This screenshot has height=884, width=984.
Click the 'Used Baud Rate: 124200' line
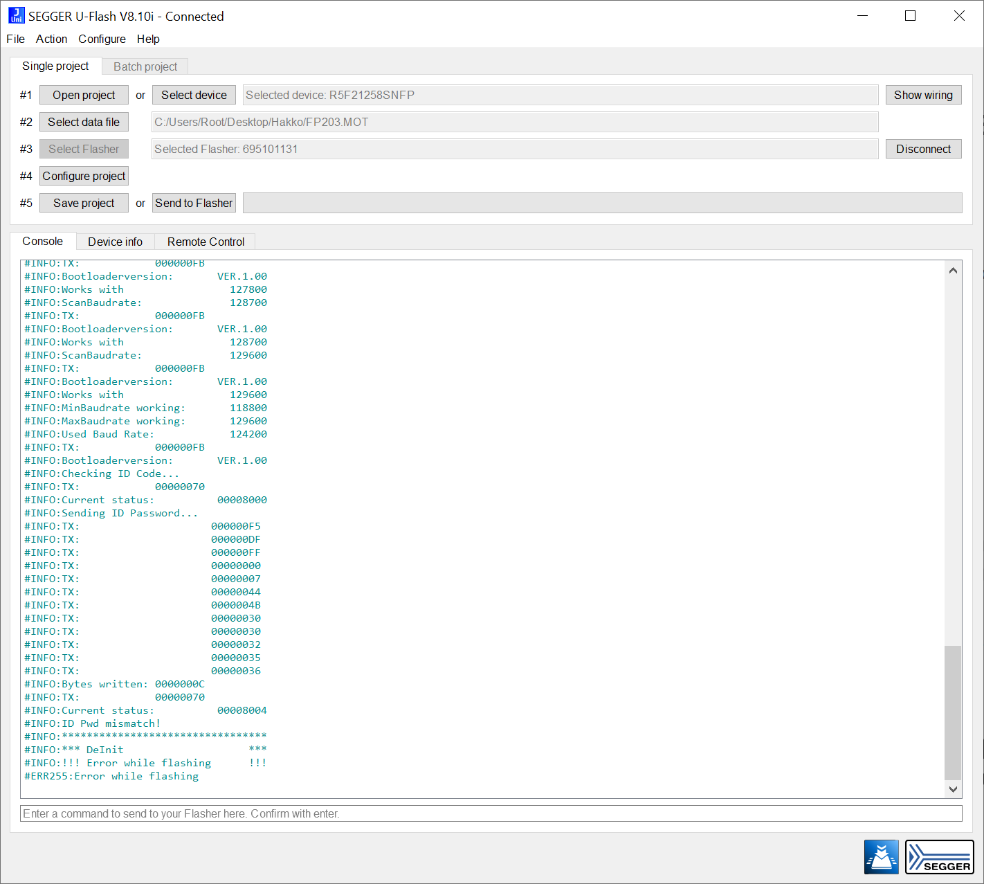(x=145, y=434)
